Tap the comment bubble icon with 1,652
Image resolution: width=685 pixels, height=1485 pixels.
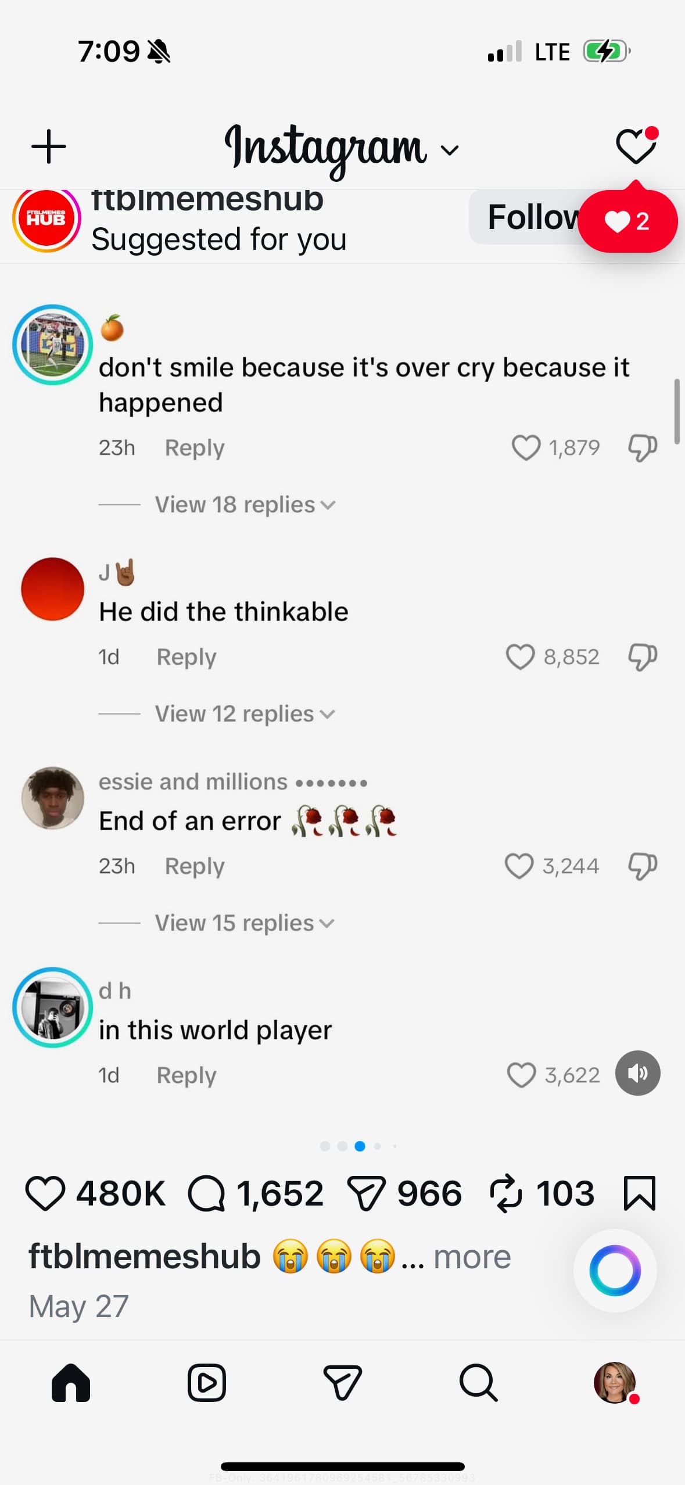tap(206, 1193)
